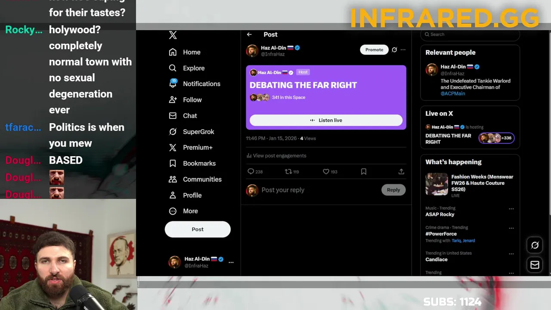The width and height of the screenshot is (551, 310).
Task: Click the post author avatar beside Haz Al-Din
Action: (x=252, y=51)
